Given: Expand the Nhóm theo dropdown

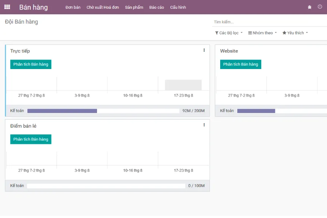Looking at the screenshot, I should click(262, 33).
